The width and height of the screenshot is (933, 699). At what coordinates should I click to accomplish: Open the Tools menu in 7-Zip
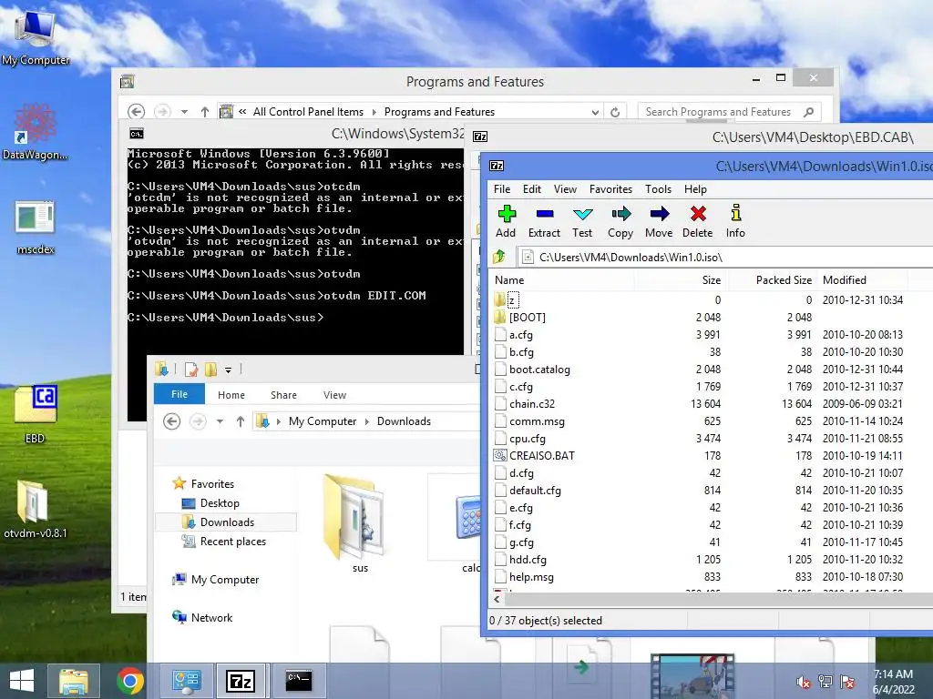tap(658, 189)
